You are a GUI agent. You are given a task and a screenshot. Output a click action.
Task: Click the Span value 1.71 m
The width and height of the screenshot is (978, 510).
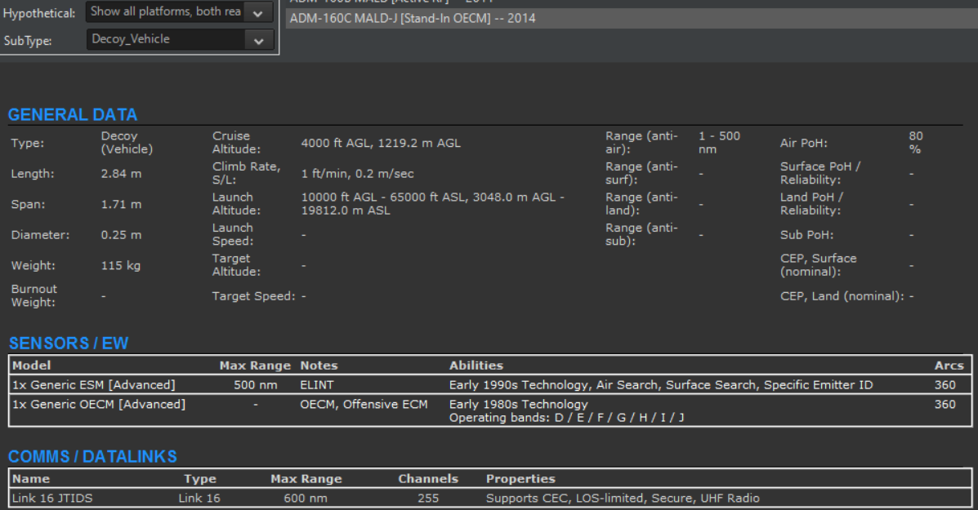[121, 204]
